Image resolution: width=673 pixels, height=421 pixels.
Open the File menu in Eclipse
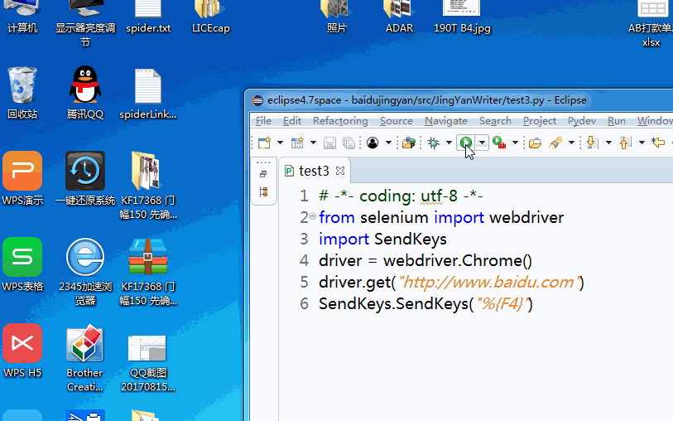263,121
